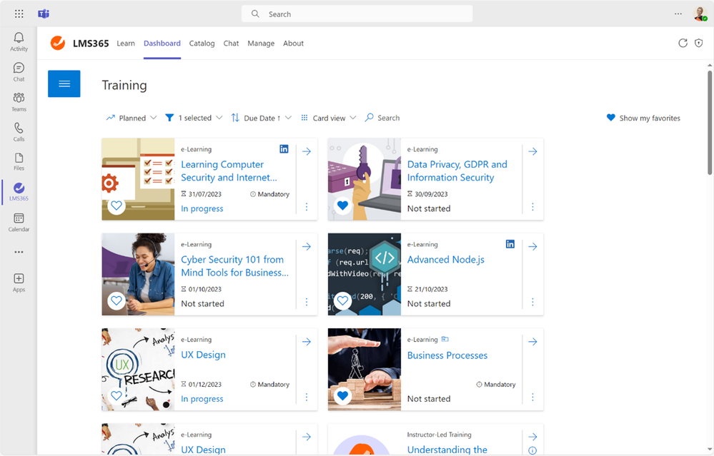
Task: Favorite the in-progress UX Design course
Action: click(x=116, y=395)
